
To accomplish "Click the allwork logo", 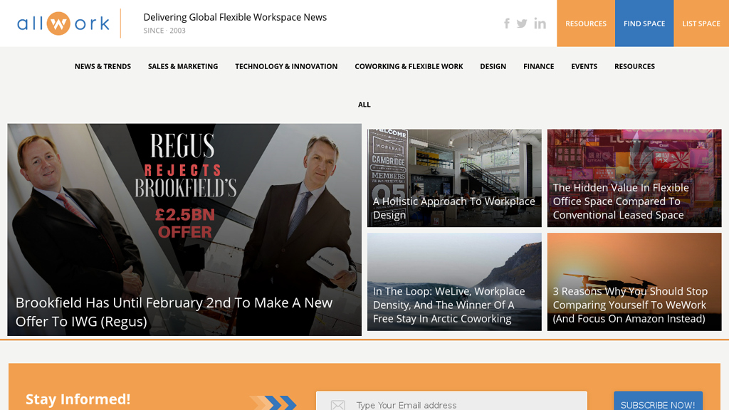I will pyautogui.click(x=63, y=23).
